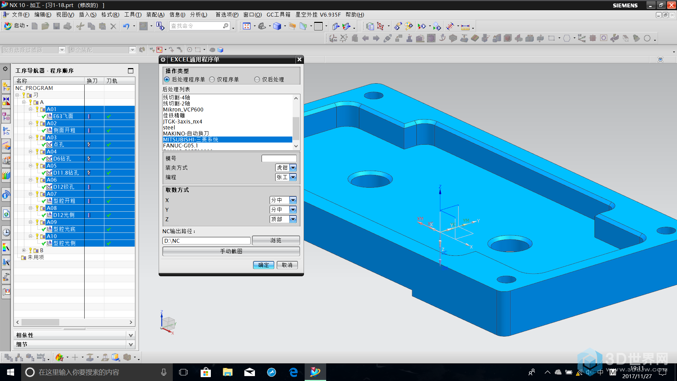The image size is (677, 381).
Task: Click the Fit view icon
Action: pos(247,26)
